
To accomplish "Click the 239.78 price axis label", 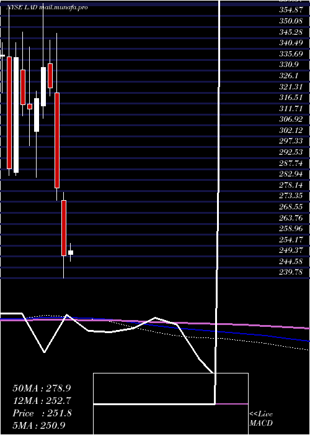I will click(x=291, y=272).
